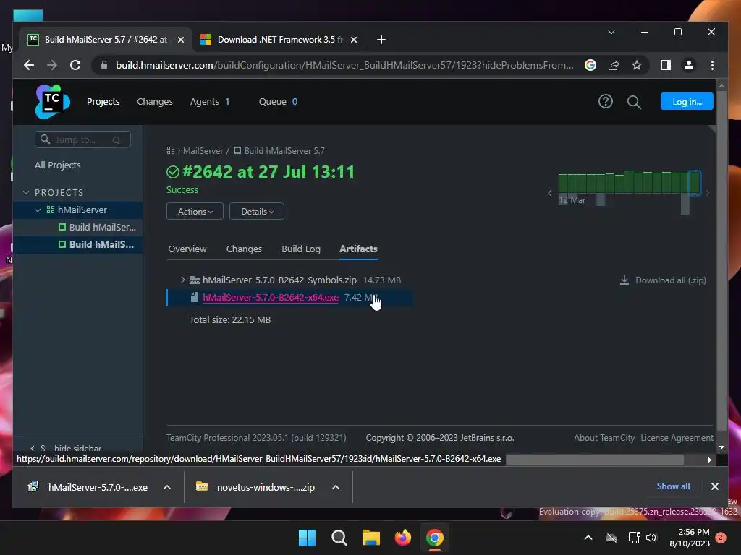The height and width of the screenshot is (555, 741).
Task: Open the Actions dropdown
Action: [x=195, y=212]
